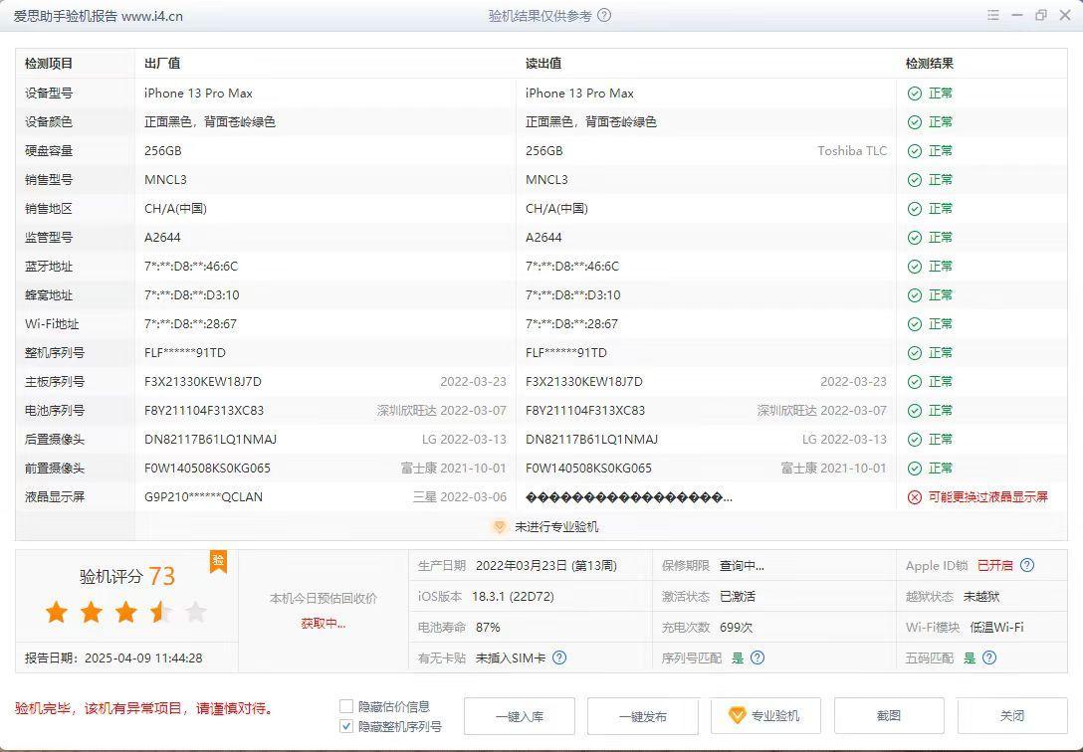
Task: Start 专业验机 professional inspection
Action: pyautogui.click(x=765, y=716)
